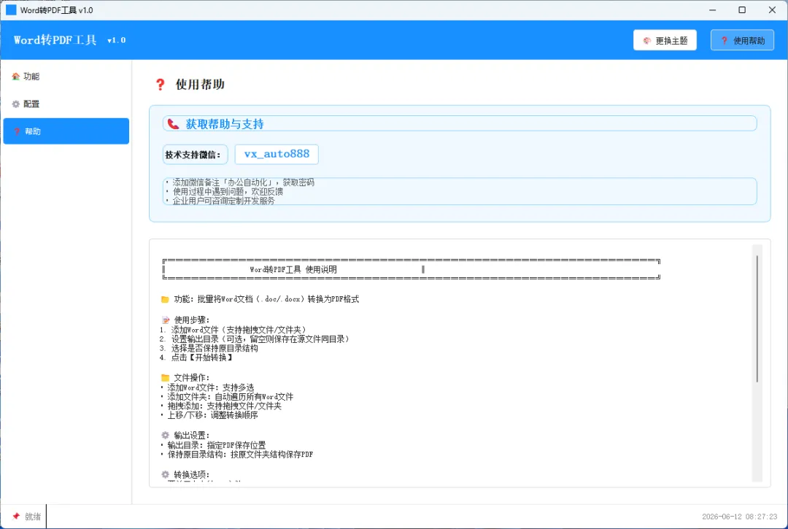Click the question icon in 使用帮助 button
Viewport: 788px width, 529px height.
(x=725, y=41)
